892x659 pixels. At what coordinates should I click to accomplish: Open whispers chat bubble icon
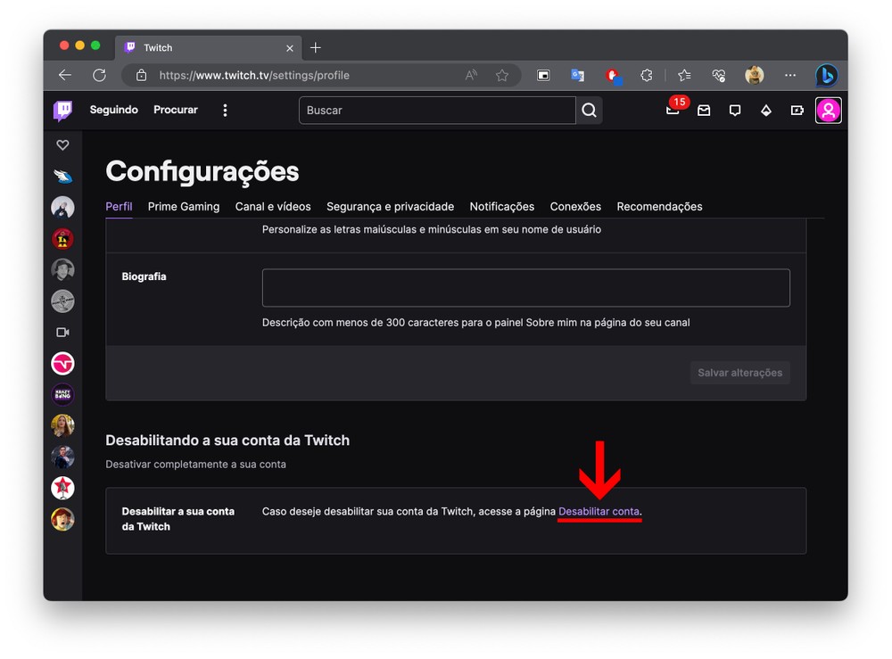click(735, 111)
